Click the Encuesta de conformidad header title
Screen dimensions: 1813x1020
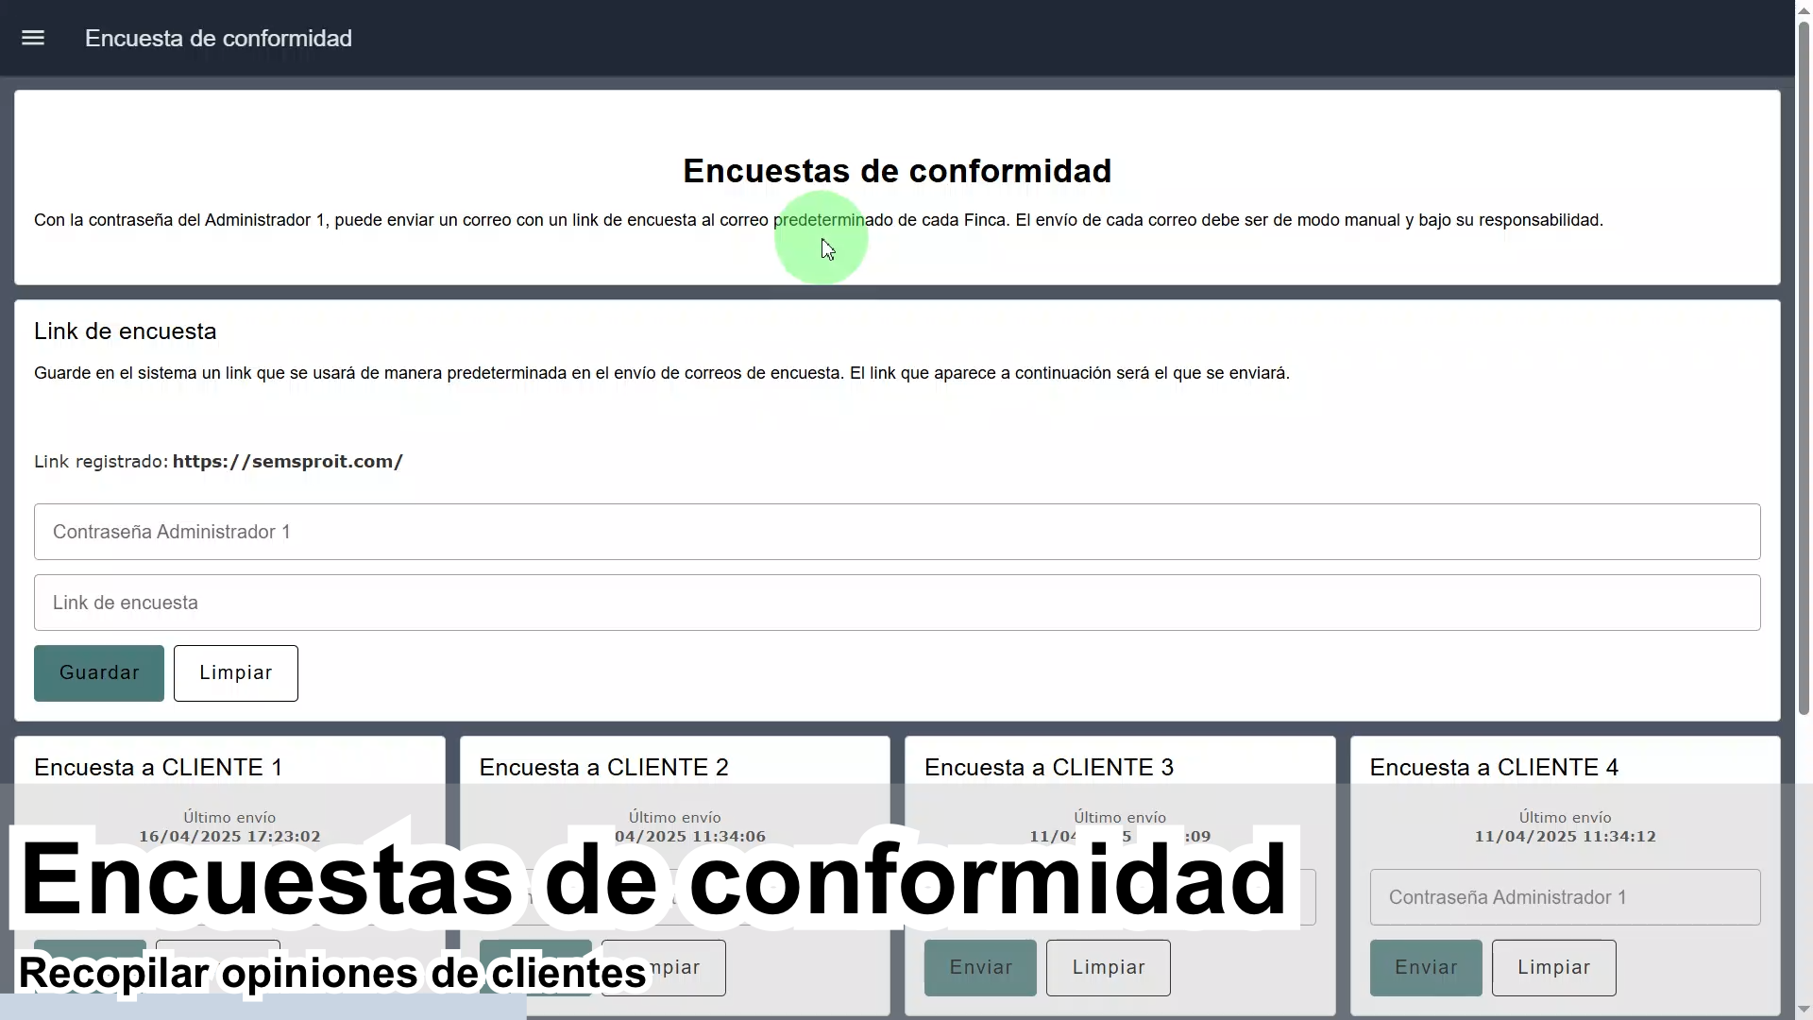(x=218, y=39)
